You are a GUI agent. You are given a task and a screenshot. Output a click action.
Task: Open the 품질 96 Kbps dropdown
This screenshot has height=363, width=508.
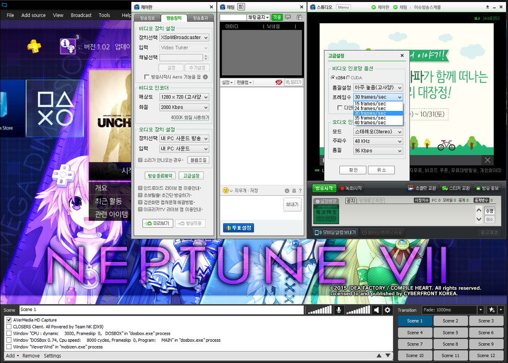(x=378, y=151)
